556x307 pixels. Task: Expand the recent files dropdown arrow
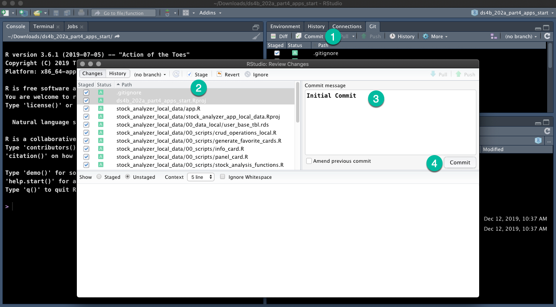coord(45,13)
